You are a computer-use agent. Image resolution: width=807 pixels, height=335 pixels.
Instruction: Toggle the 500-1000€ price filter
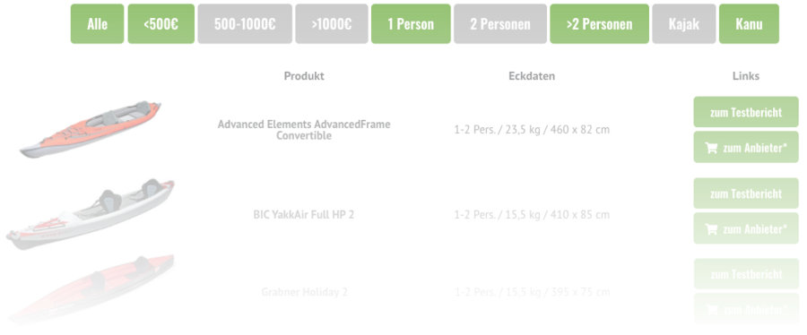click(245, 23)
